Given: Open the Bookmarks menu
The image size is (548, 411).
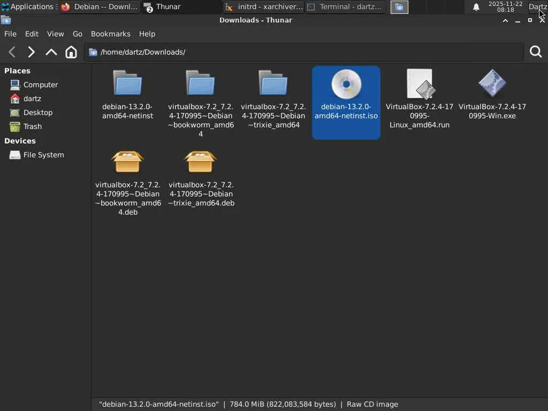Looking at the screenshot, I should pos(111,34).
